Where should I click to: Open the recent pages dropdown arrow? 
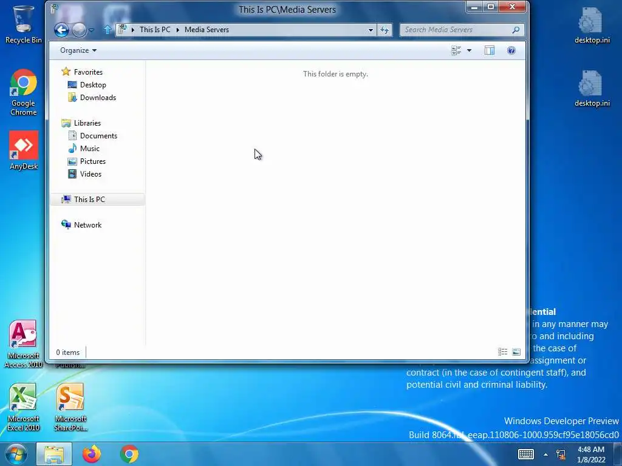pos(91,30)
